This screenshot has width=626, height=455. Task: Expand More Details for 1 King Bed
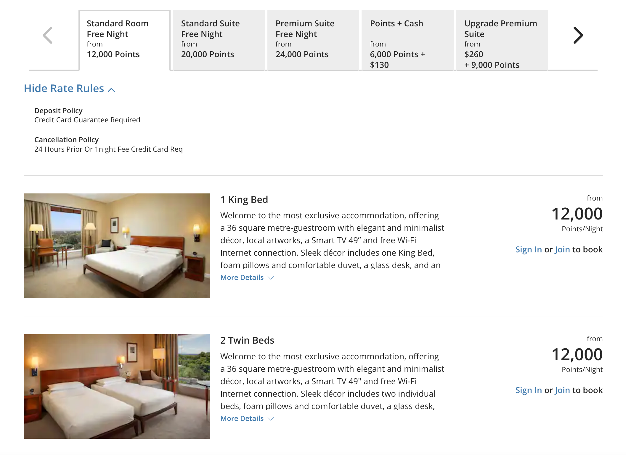(242, 278)
